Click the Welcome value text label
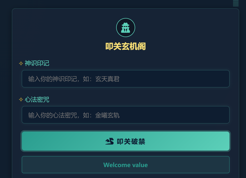Screen dimensions: 246x178 [x=126, y=165]
